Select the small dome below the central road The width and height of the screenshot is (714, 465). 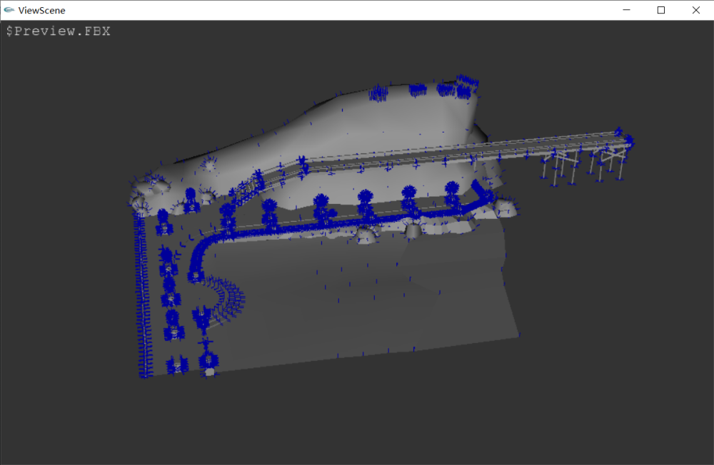(366, 236)
